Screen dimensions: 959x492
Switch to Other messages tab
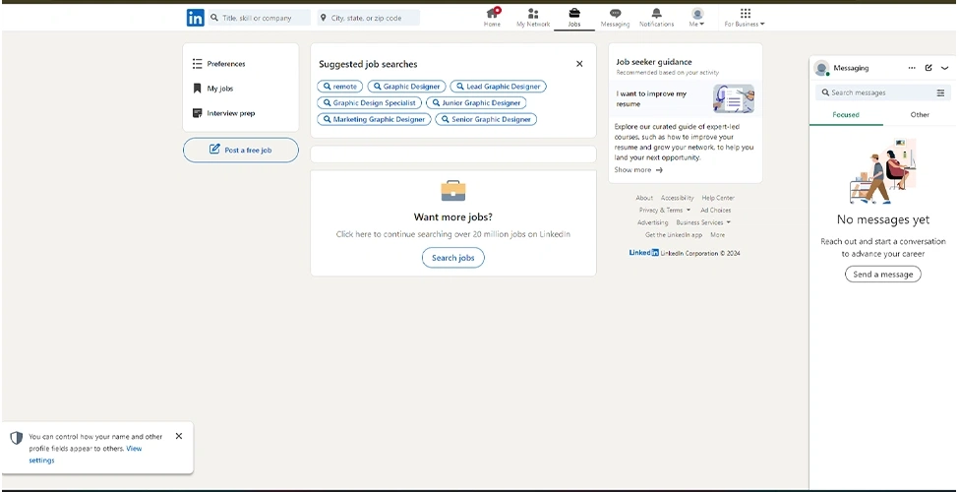[920, 114]
